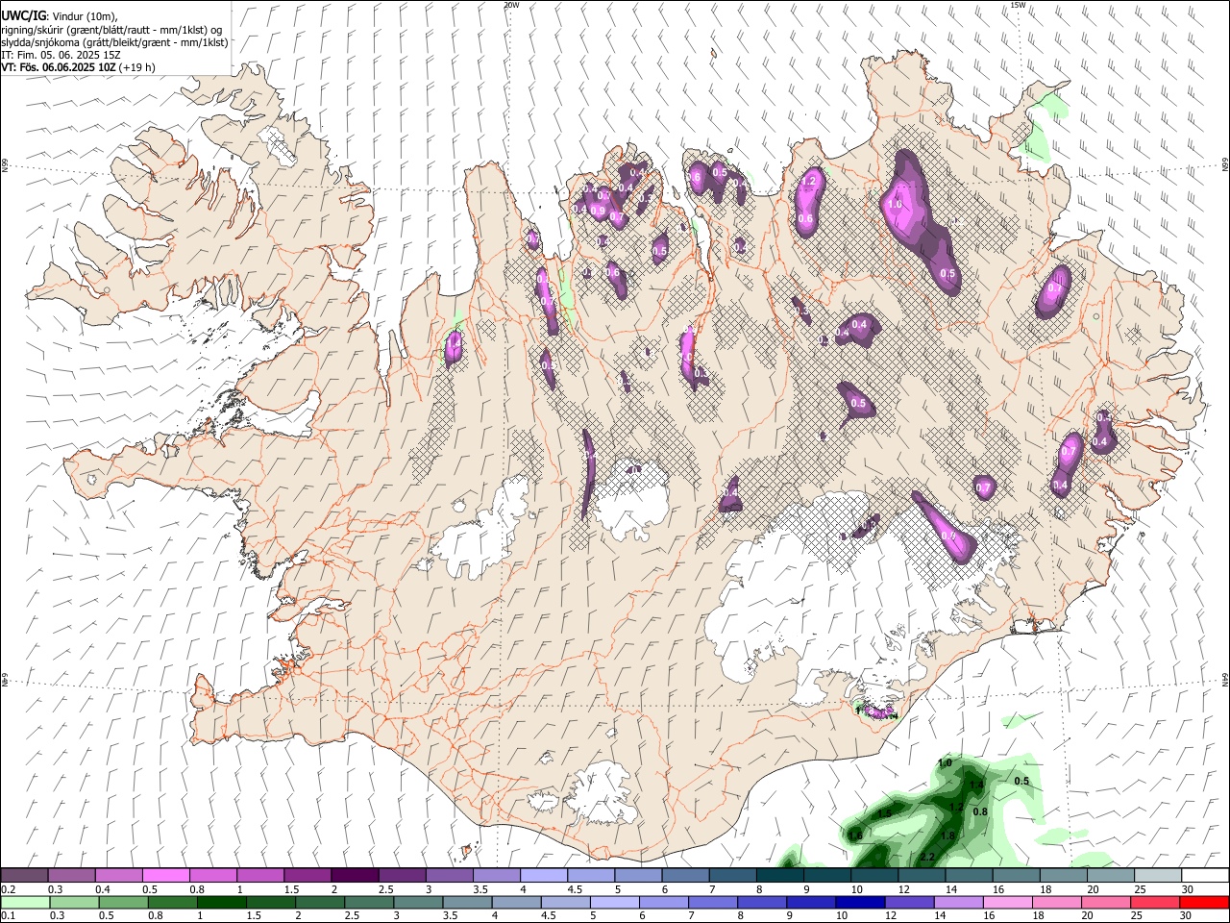The height and width of the screenshot is (923, 1230).
Task: Select the '0.1' label on lower scale
Action: pyautogui.click(x=9, y=916)
